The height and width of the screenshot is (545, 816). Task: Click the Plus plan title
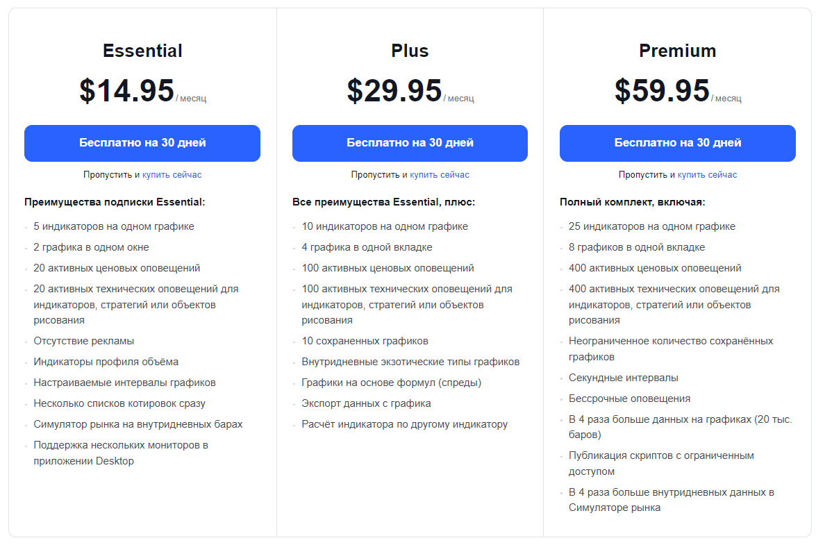[410, 51]
